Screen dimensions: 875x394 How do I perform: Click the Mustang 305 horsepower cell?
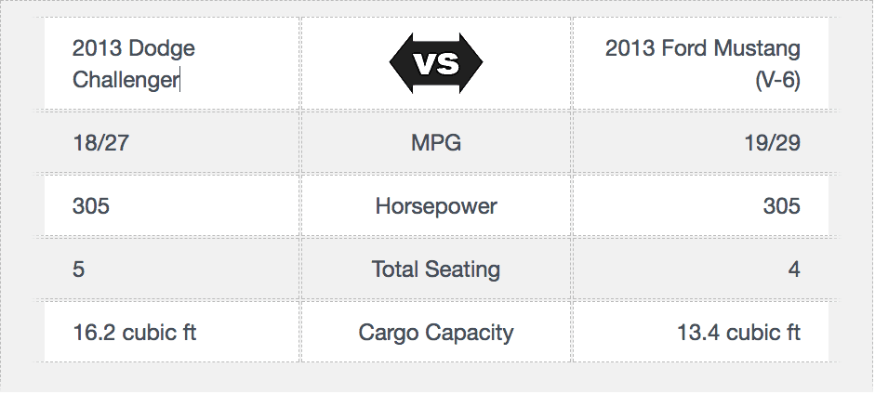tap(700, 205)
